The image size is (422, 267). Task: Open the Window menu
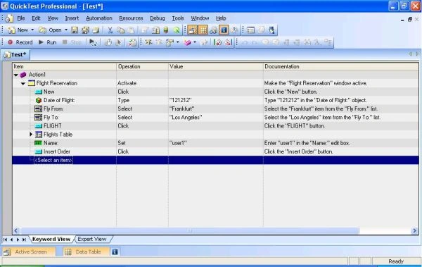(x=200, y=18)
